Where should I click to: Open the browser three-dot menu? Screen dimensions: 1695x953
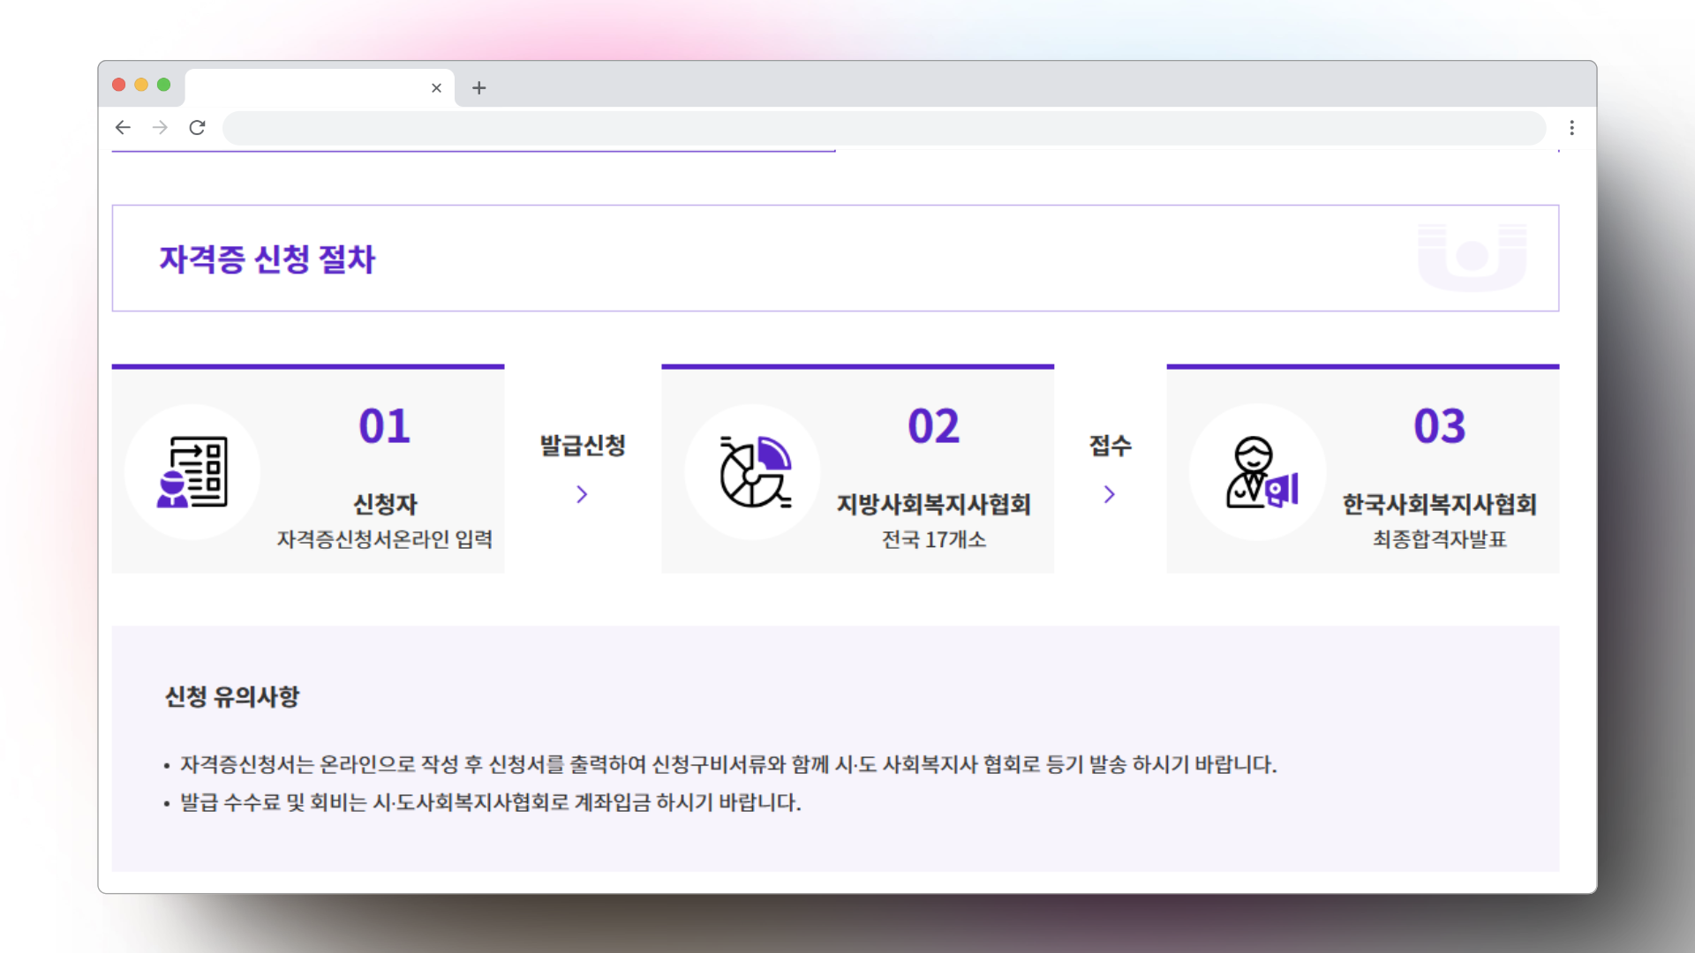click(1571, 128)
